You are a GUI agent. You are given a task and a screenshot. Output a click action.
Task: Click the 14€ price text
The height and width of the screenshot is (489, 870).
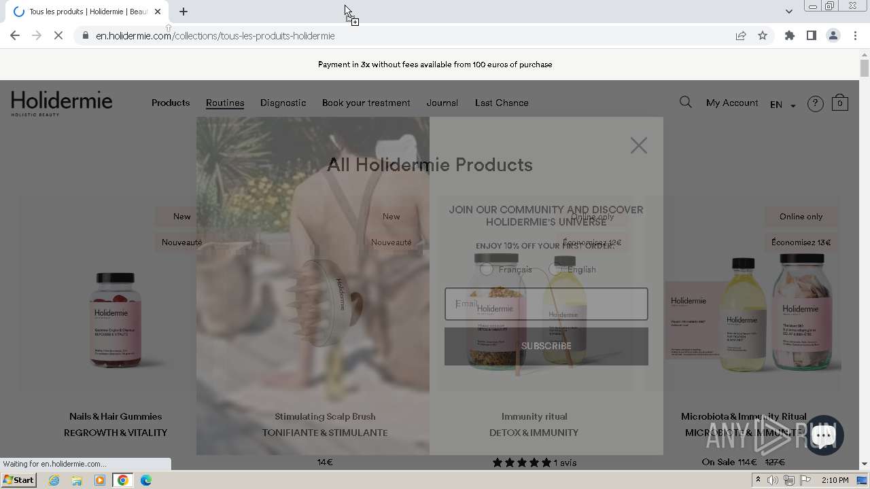(x=325, y=463)
